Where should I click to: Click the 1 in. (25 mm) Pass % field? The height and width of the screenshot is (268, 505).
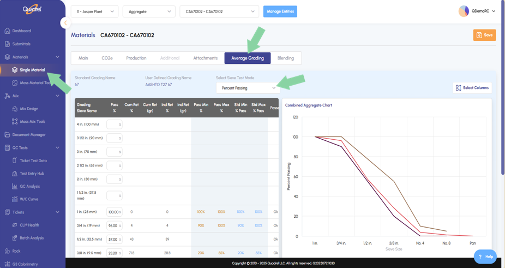[115, 212]
